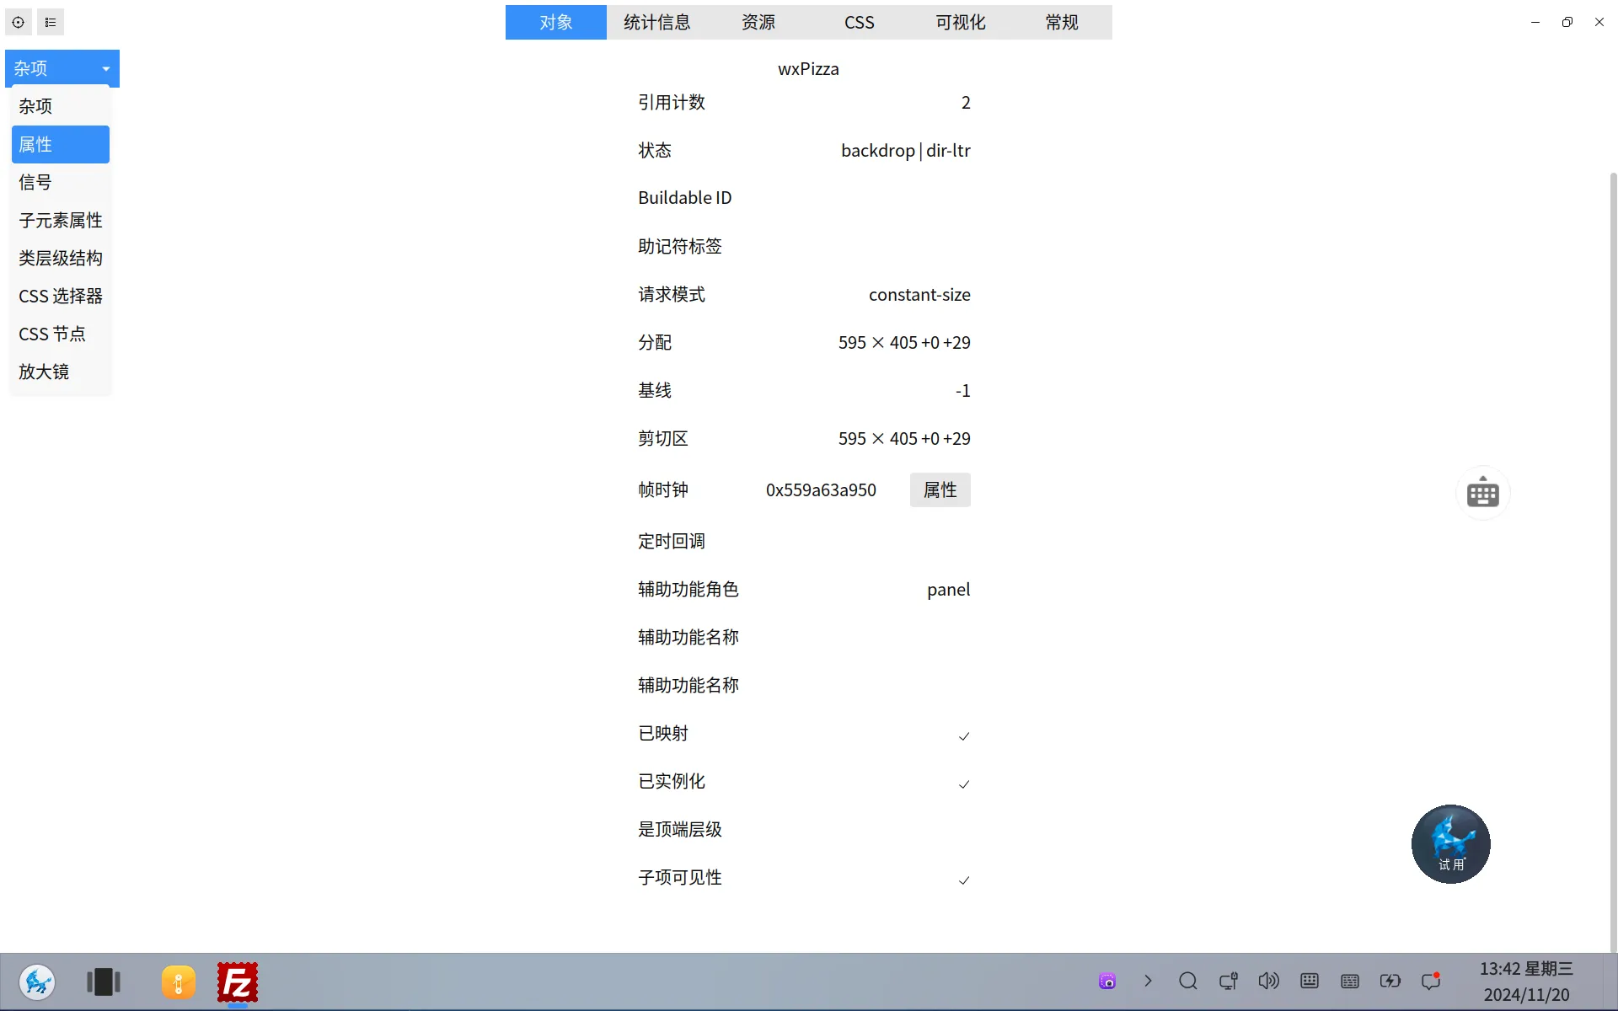Click the FileZilla icon in the taskbar
The image size is (1618, 1011).
coord(238,982)
